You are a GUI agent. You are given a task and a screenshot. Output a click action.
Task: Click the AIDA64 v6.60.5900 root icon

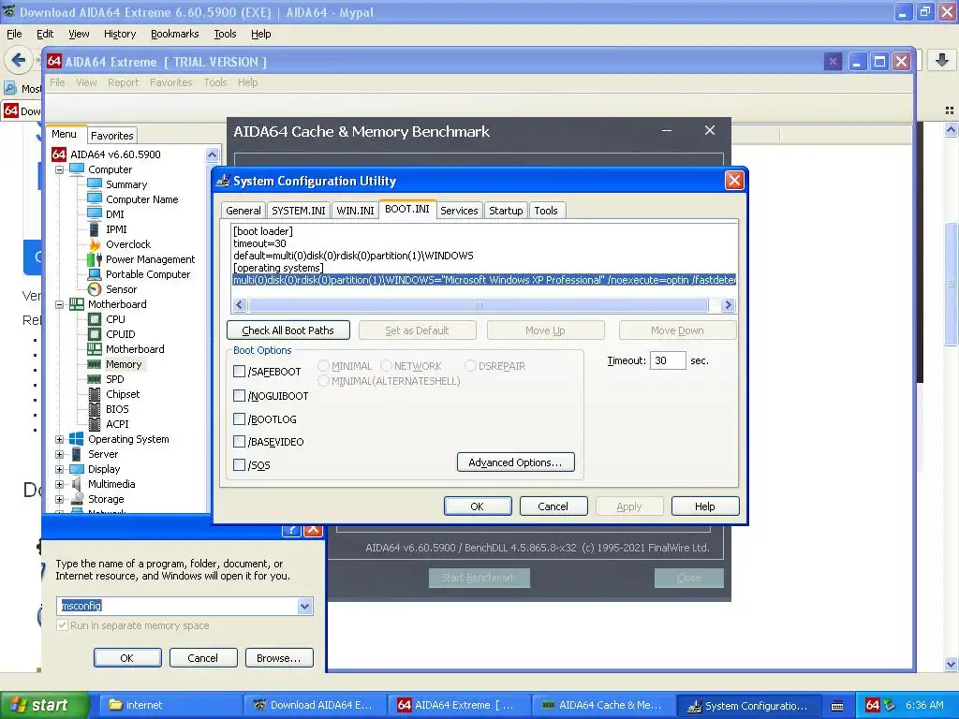59,154
